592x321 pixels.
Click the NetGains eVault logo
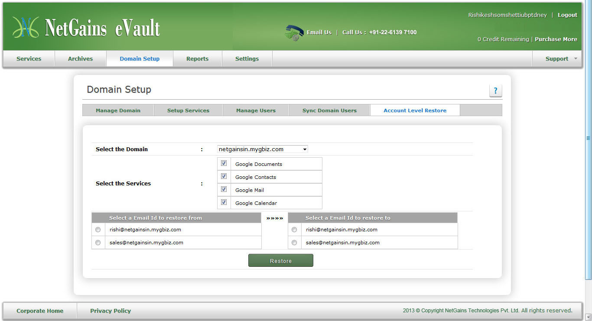[x=86, y=28]
